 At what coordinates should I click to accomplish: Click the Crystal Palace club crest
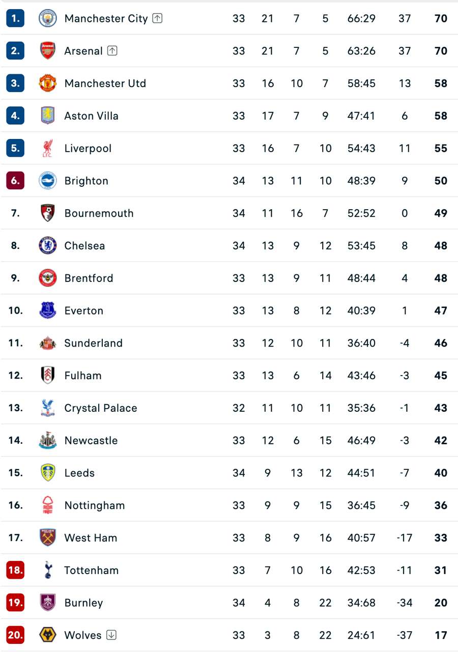47,408
